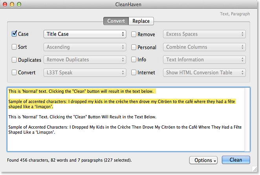Click the highlighted "Sample of accented characters" text

(x=122, y=104)
